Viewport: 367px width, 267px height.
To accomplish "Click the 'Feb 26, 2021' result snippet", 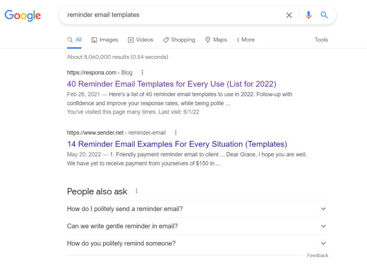I will 179,99.
